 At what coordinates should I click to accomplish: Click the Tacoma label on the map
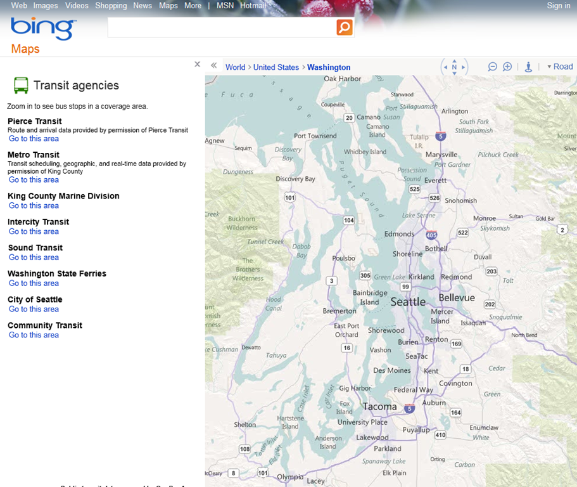tap(380, 406)
